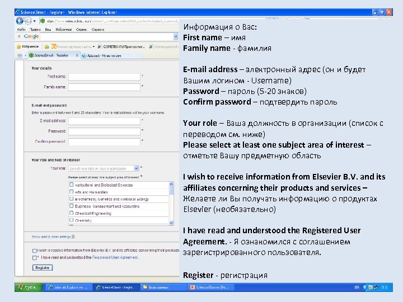
Task: Open the Избранное menu
Action: pos(63,30)
